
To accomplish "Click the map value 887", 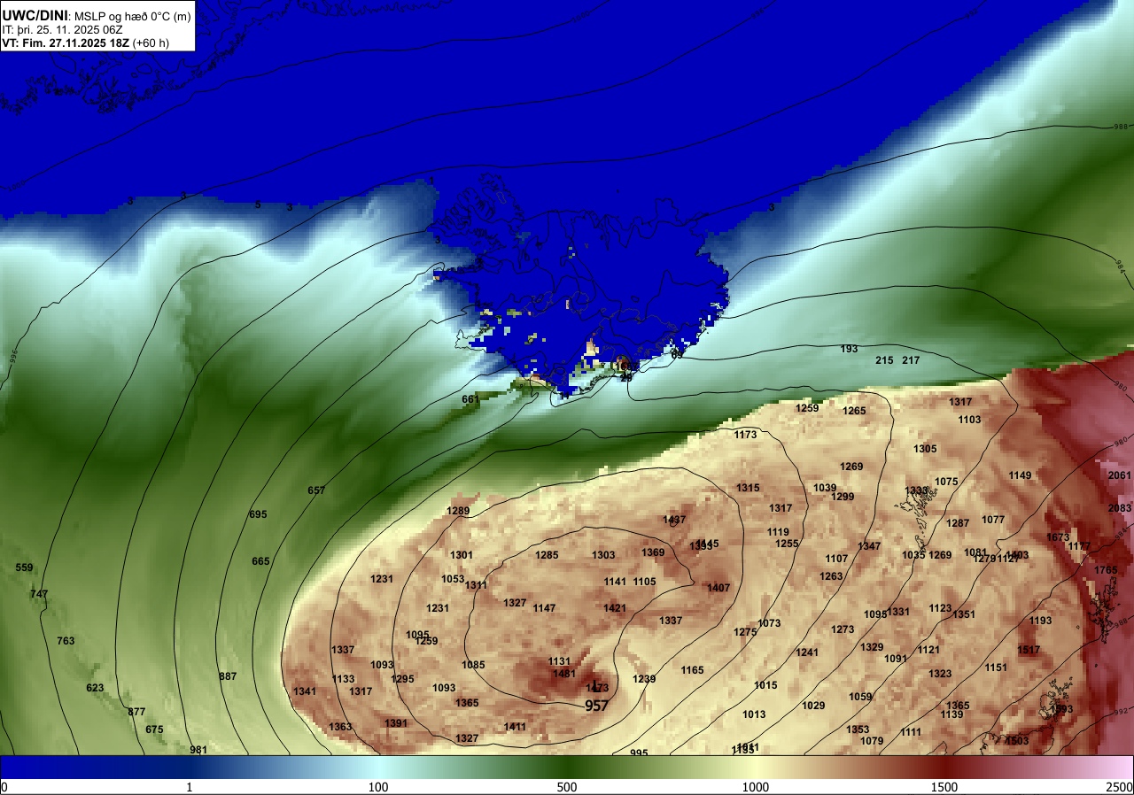I will click(x=228, y=676).
